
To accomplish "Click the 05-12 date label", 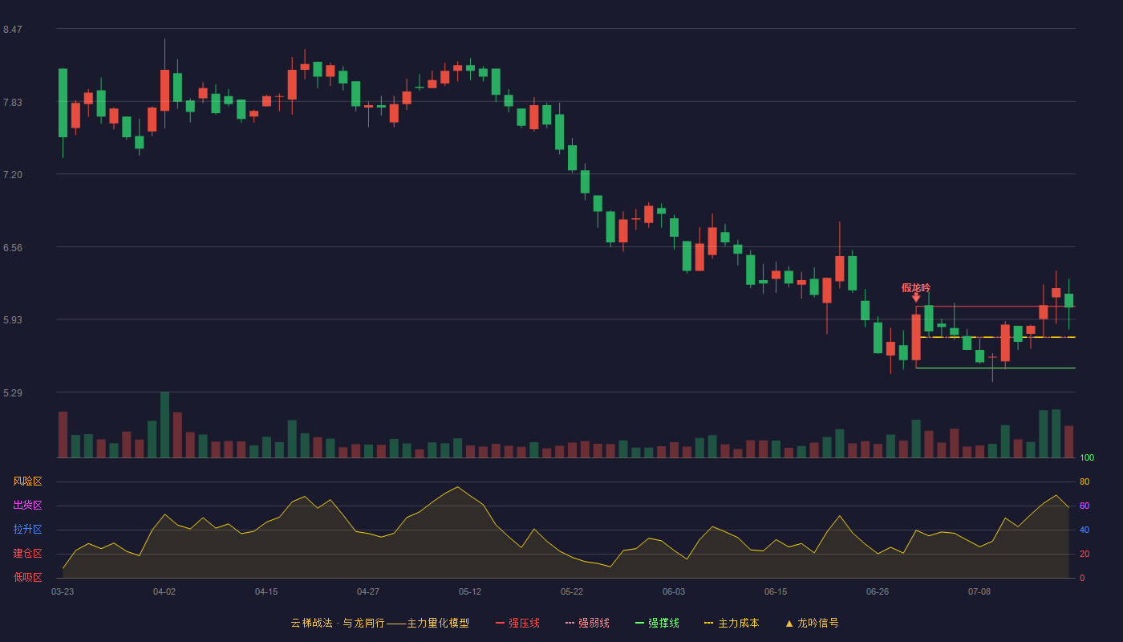I will [470, 591].
